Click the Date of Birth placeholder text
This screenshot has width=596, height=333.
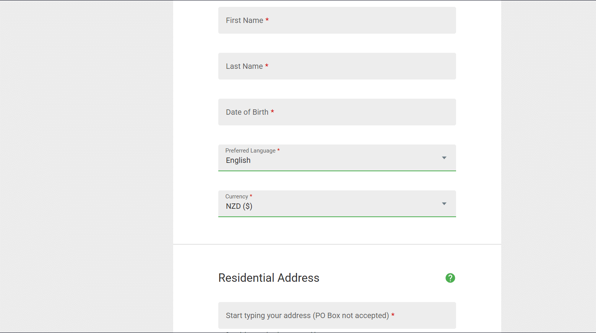pos(247,112)
